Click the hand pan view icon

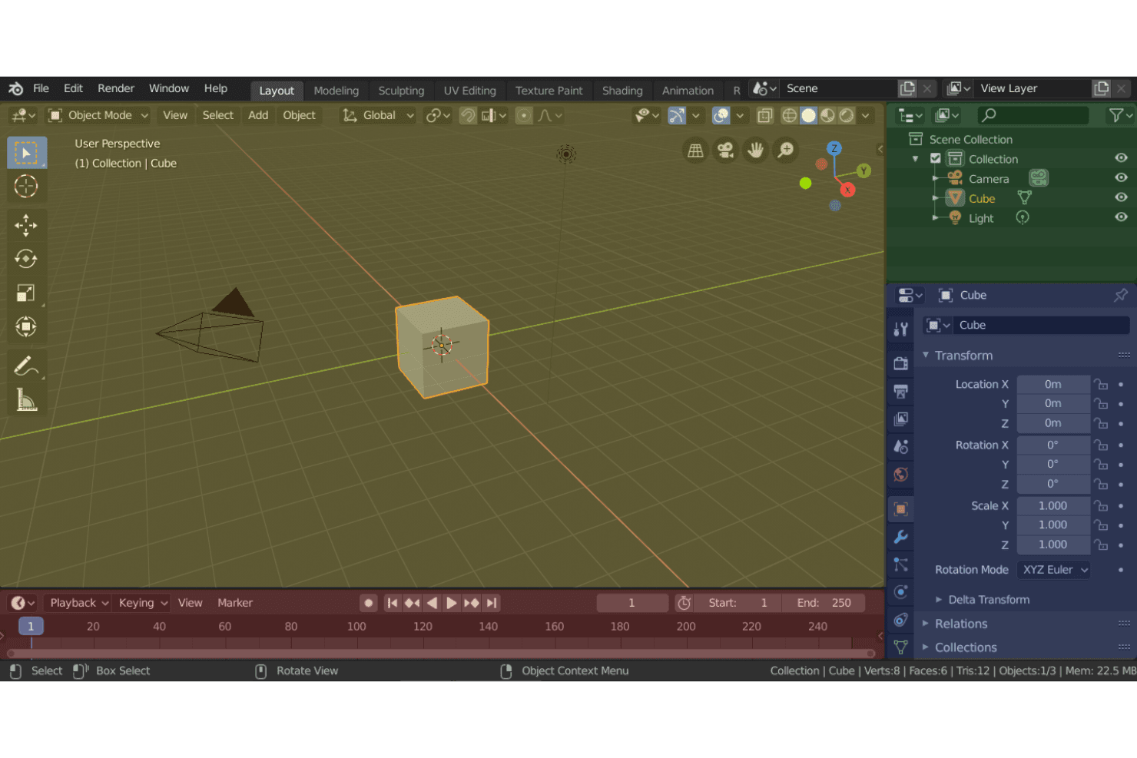point(755,151)
